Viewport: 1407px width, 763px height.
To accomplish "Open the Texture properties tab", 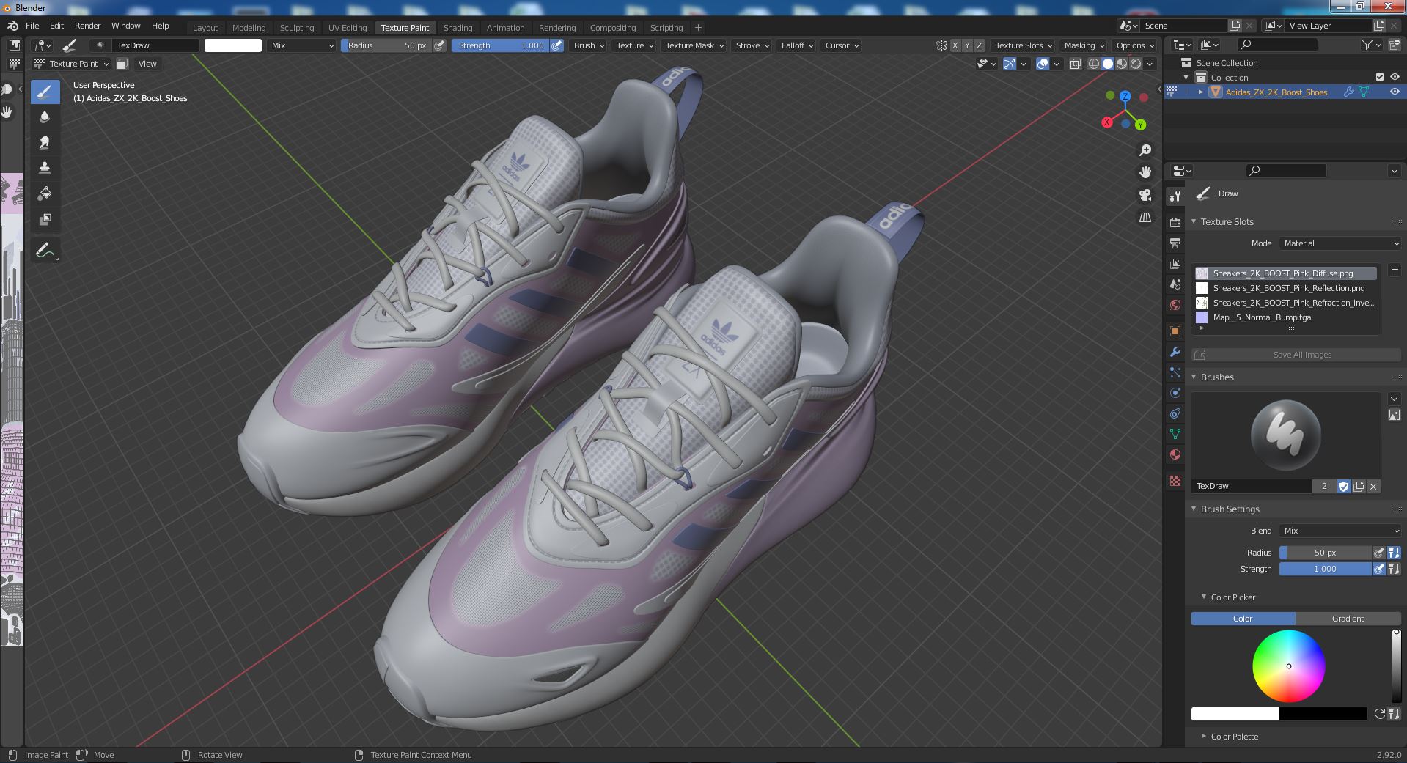I will pos(1175,481).
